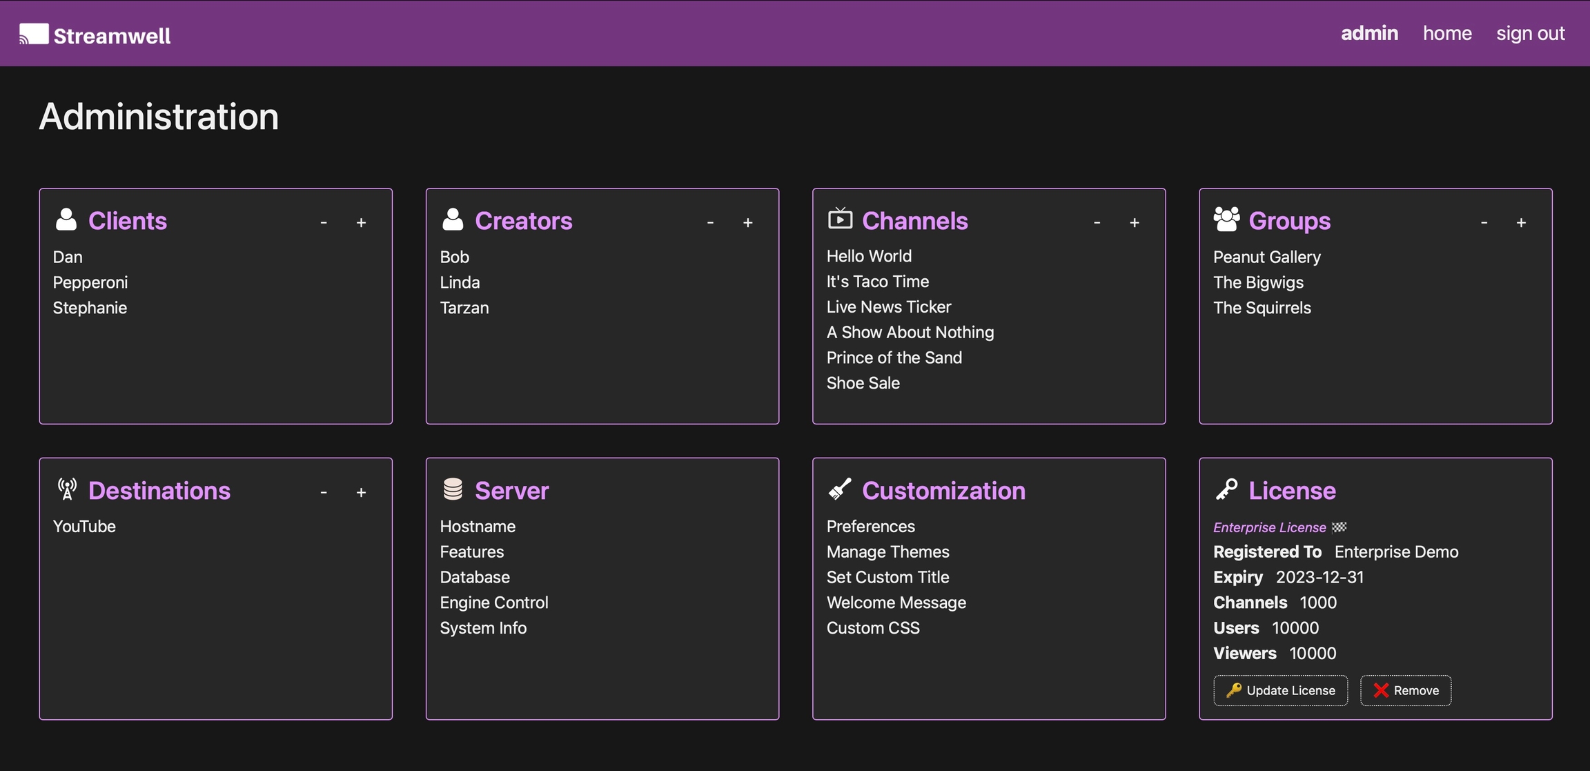The image size is (1590, 771).
Task: Sign out from the top navigation
Action: pos(1530,33)
